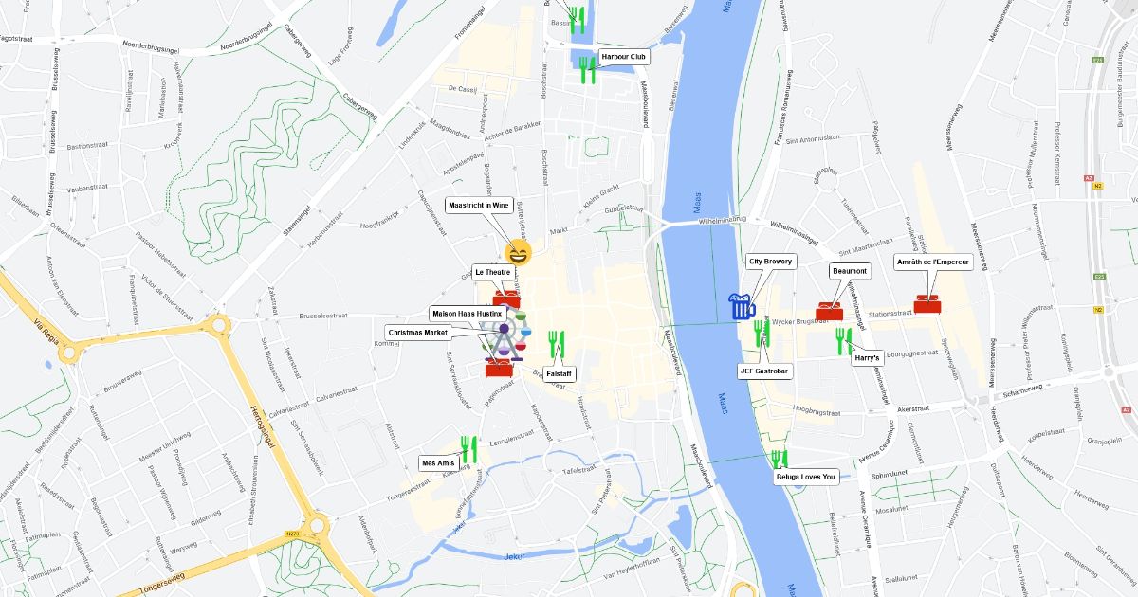Open the Amrâth de l'Empereur label
Viewport: 1138px width, 597px height.
[x=934, y=262]
